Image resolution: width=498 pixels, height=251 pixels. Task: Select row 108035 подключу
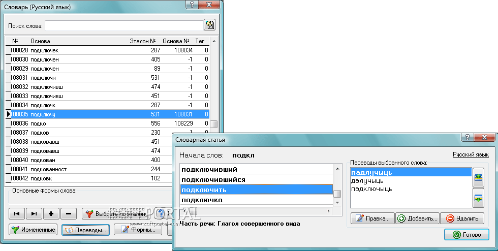(x=107, y=114)
